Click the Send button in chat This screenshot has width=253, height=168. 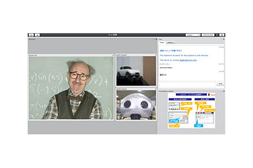point(220,84)
